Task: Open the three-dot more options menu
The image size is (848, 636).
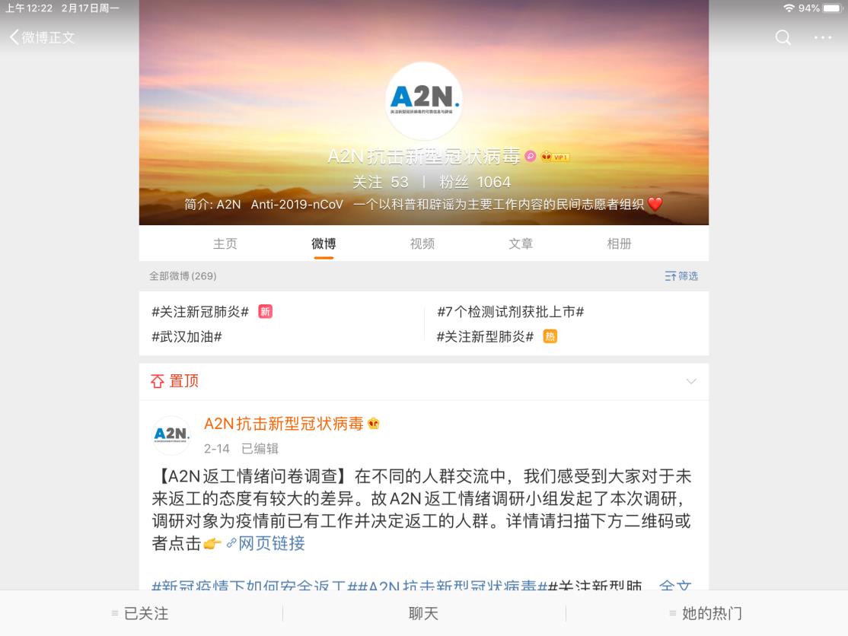Action: pos(823,37)
